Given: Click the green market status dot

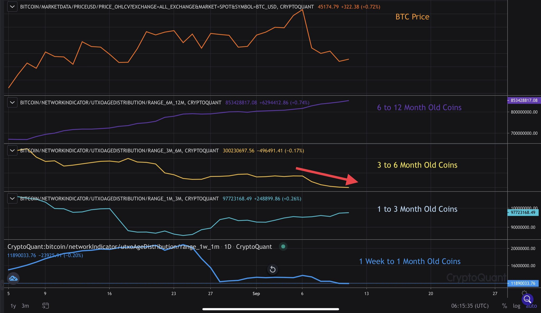Looking at the screenshot, I should (x=283, y=247).
